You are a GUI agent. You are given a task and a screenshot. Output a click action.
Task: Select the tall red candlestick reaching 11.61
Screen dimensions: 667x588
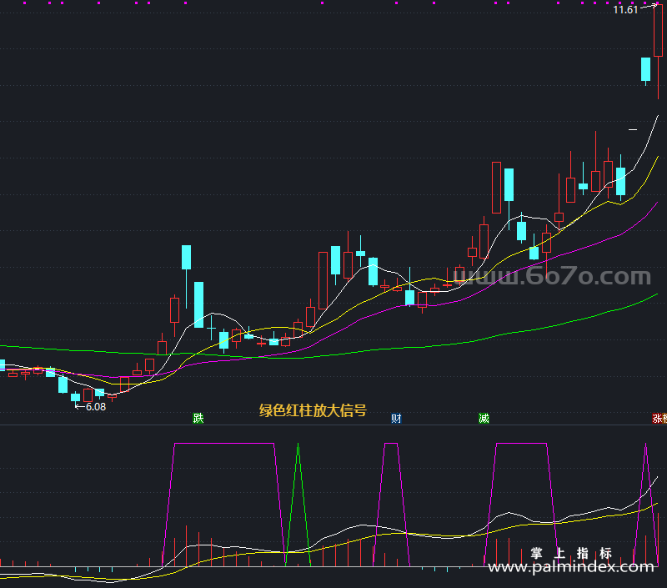click(658, 51)
